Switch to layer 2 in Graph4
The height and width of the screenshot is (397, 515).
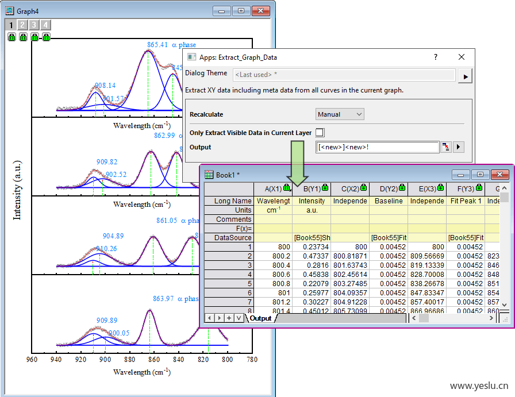coord(22,25)
